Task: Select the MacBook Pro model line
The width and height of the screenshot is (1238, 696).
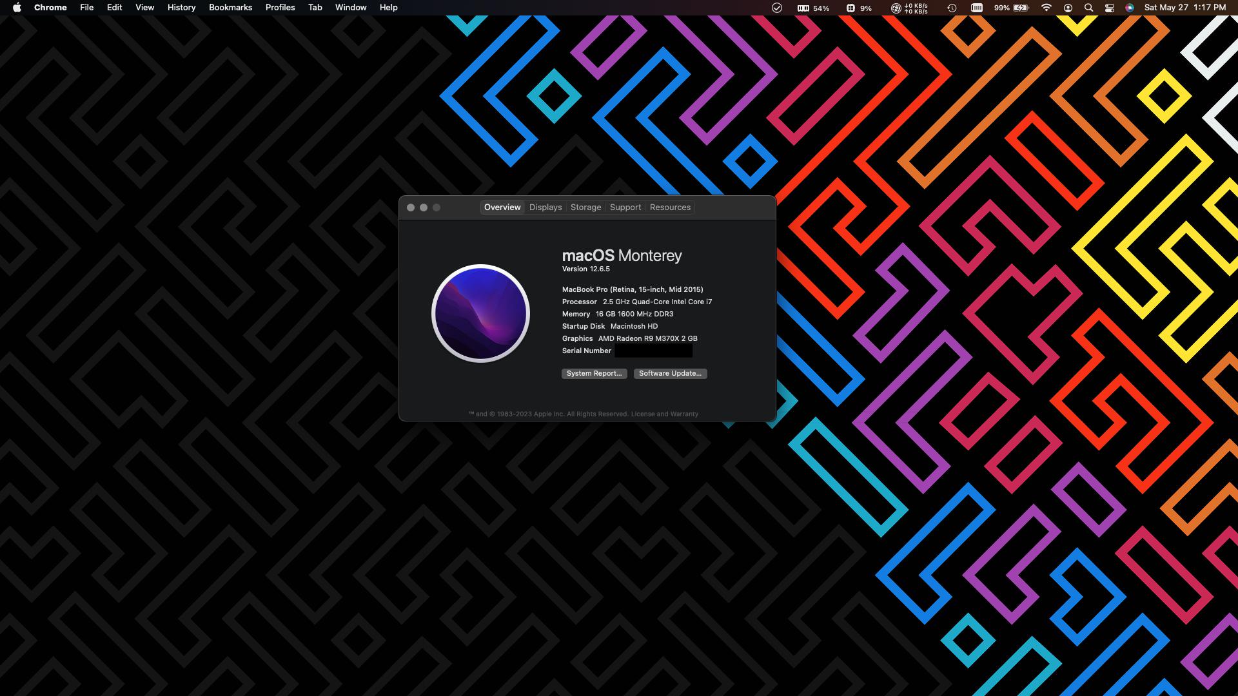Action: pyautogui.click(x=633, y=289)
